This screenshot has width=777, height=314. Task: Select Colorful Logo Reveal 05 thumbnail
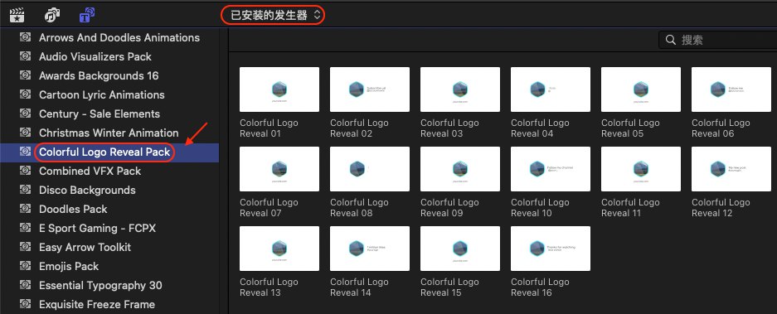641,89
